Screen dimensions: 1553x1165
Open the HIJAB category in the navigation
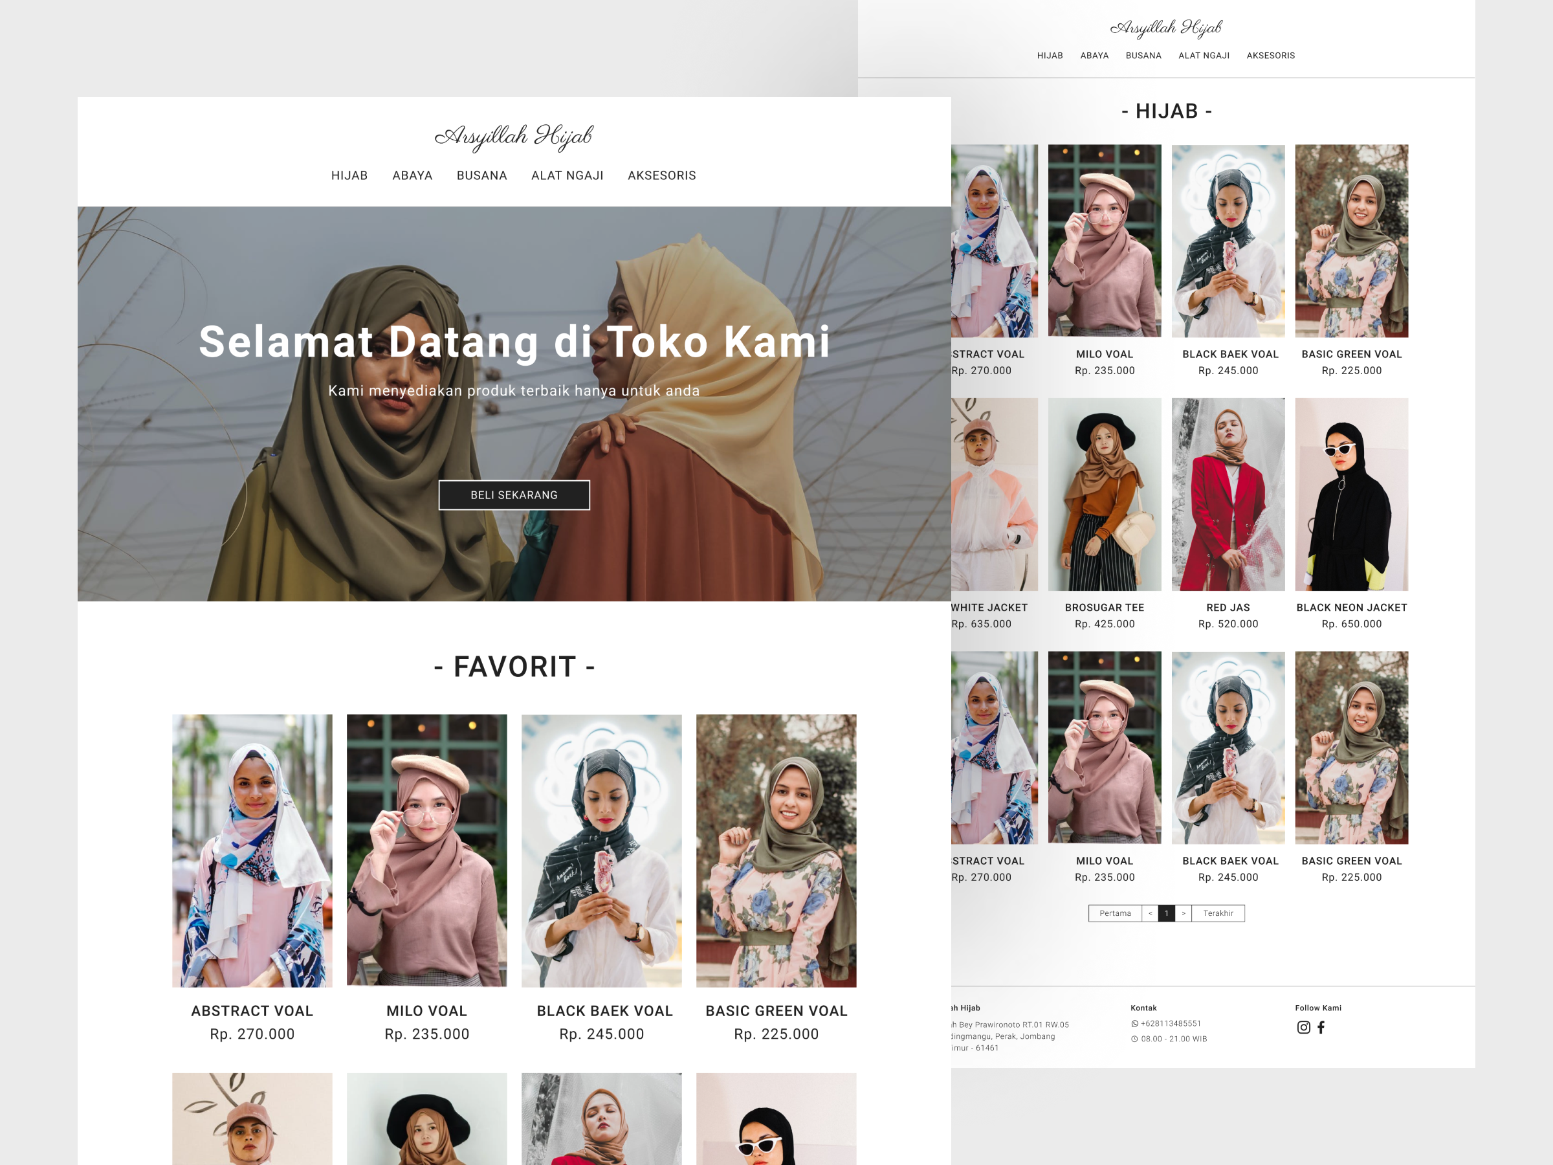pos(349,175)
